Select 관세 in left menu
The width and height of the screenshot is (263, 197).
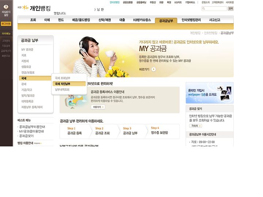click(24, 84)
